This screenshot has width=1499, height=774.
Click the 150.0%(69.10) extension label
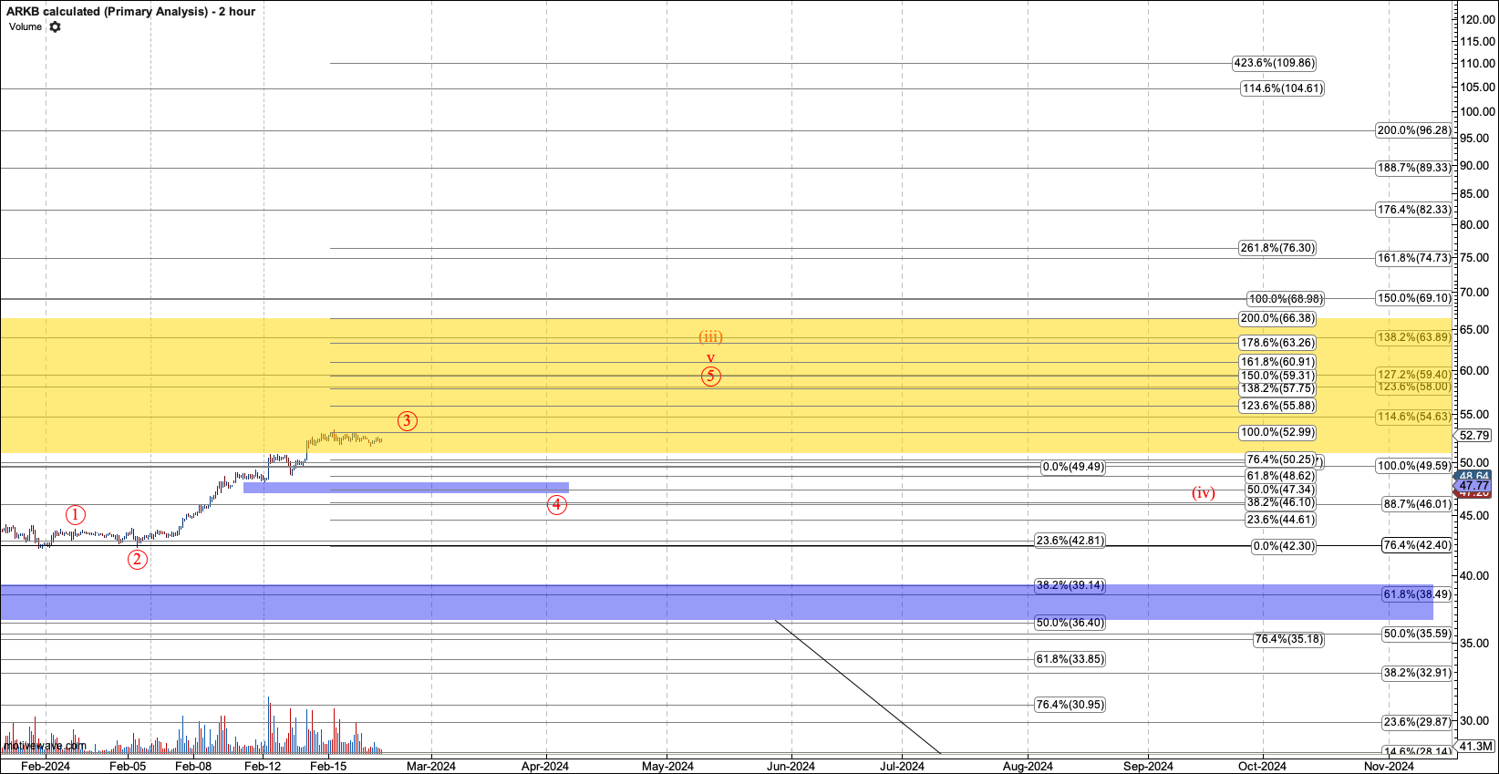coord(1413,299)
